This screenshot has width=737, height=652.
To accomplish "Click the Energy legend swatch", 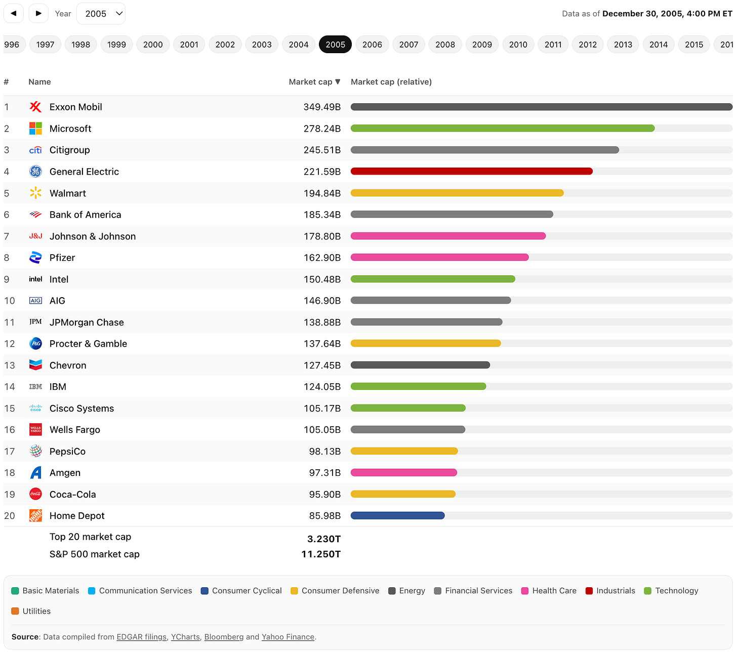I will (x=392, y=591).
